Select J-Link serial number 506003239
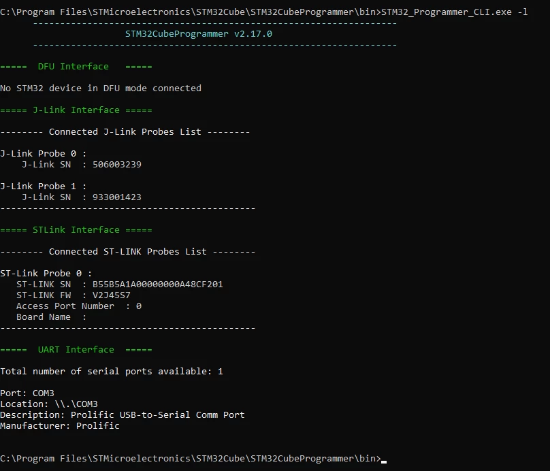 (x=117, y=165)
